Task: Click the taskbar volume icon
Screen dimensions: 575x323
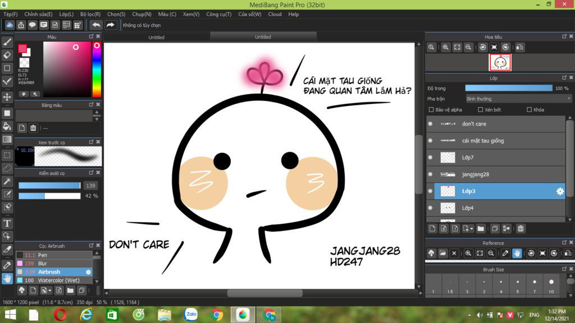Action: point(480,315)
